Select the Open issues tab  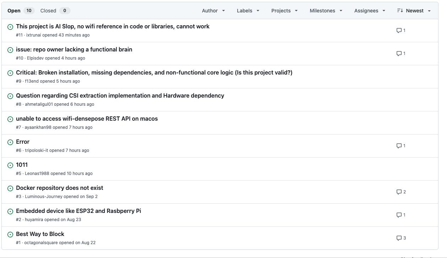click(14, 11)
